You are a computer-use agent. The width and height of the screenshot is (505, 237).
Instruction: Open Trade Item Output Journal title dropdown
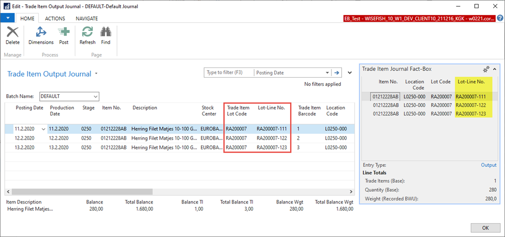coord(96,74)
